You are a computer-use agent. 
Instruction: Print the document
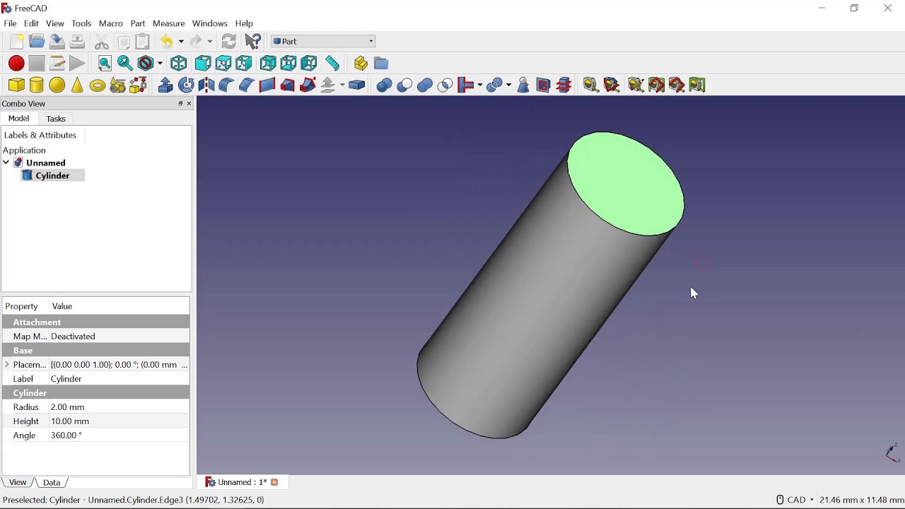click(x=78, y=42)
